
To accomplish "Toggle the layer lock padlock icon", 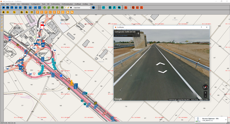I will [x=68, y=7].
